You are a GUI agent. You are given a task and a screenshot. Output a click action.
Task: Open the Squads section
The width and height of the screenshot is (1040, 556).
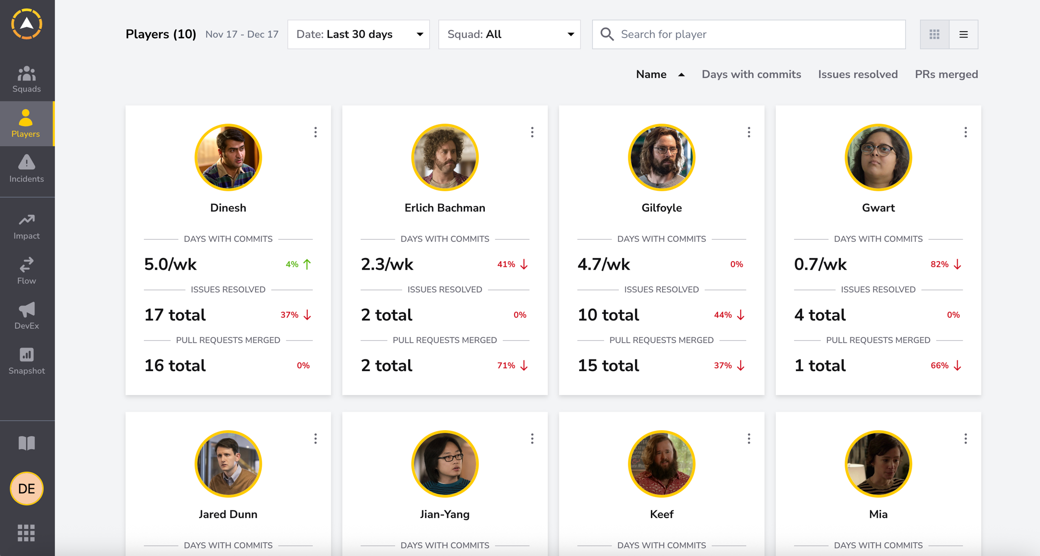click(27, 79)
